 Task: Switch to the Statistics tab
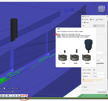coord(100,19)
